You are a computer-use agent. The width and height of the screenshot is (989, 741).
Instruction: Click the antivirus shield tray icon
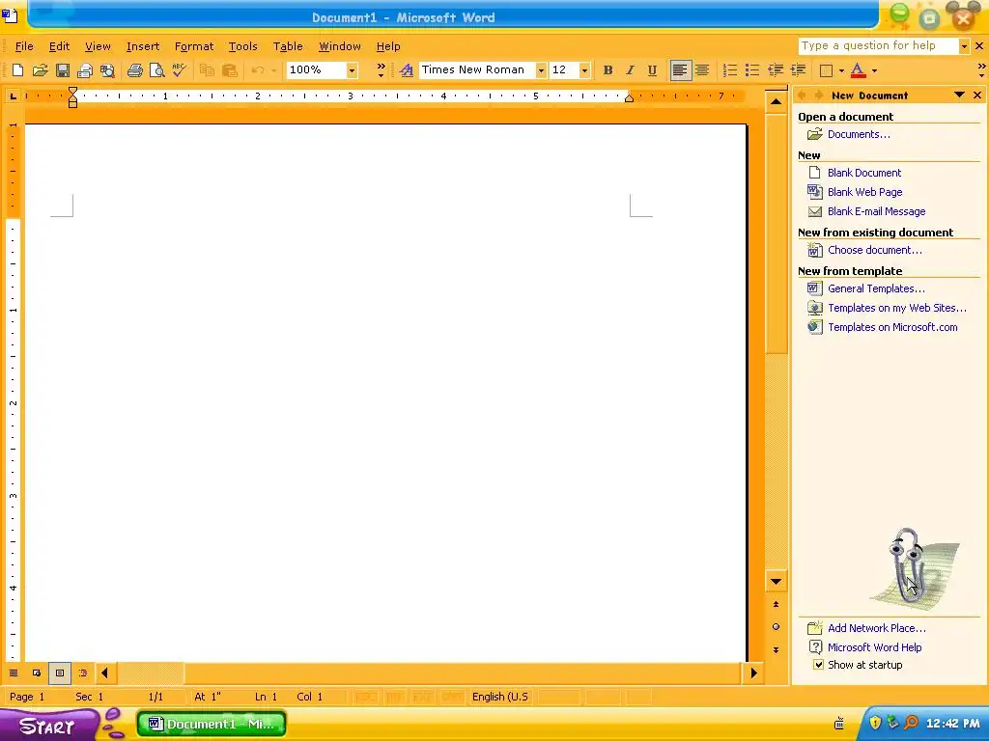coord(875,723)
